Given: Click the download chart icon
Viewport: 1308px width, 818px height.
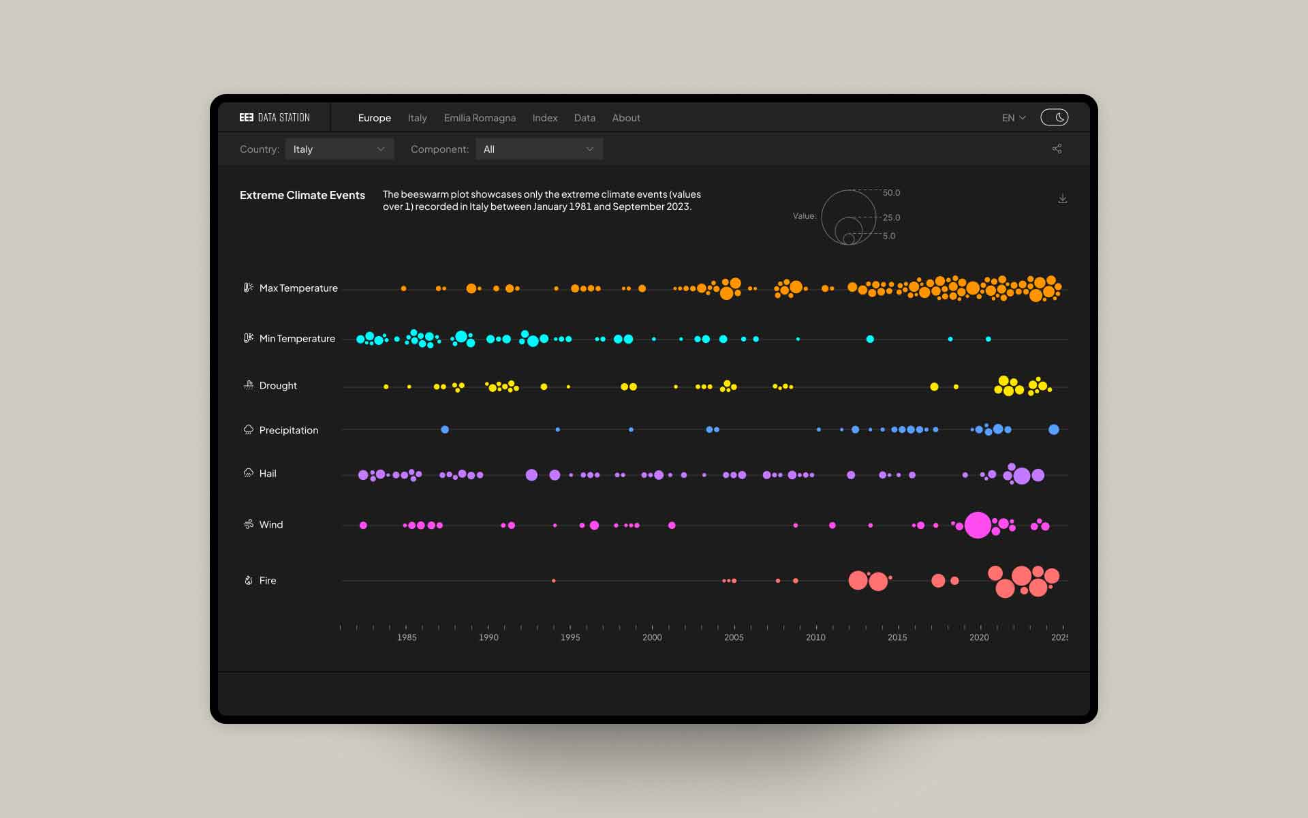Looking at the screenshot, I should coord(1062,198).
